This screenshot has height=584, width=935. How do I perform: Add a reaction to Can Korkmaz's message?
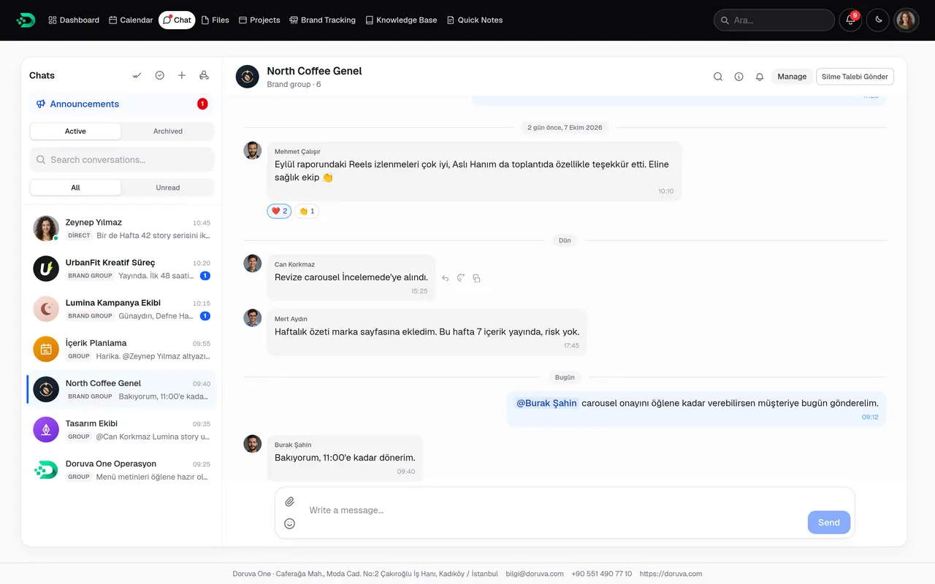point(461,278)
